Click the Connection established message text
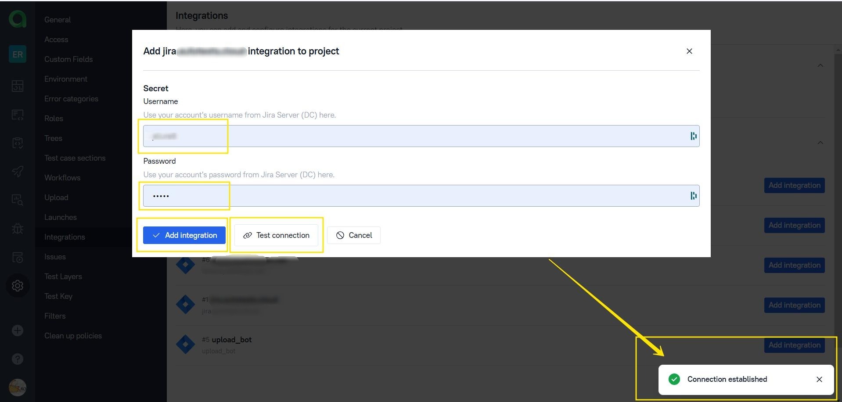Viewport: 842px width, 402px height. pos(727,379)
